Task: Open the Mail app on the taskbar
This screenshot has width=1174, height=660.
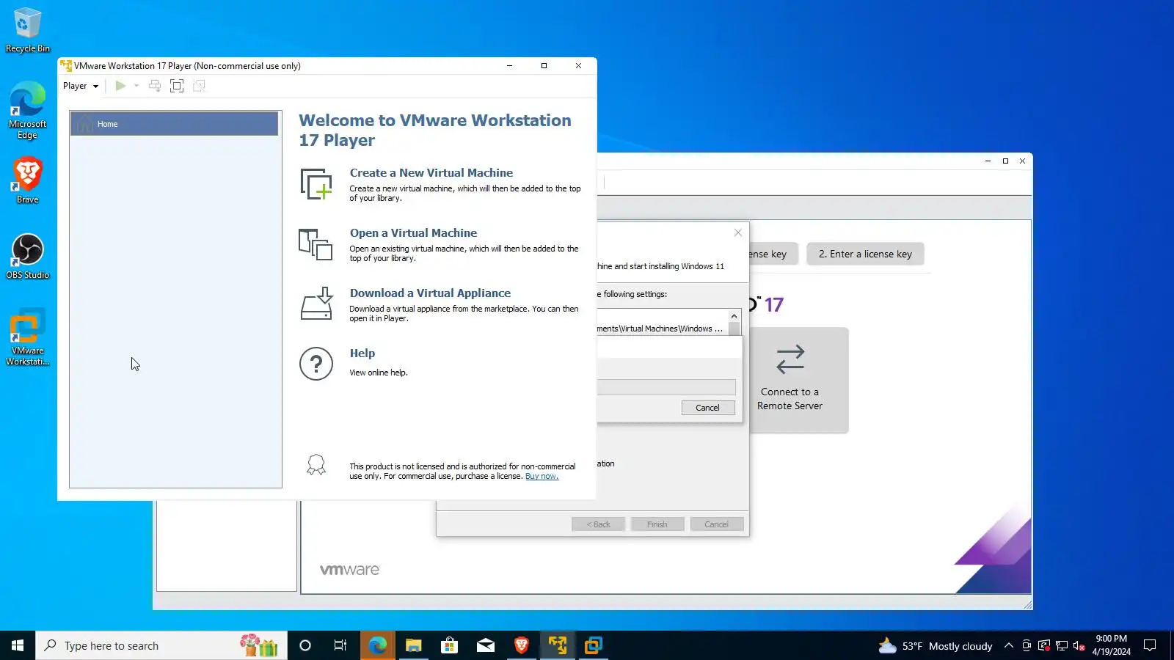Action: [x=486, y=645]
